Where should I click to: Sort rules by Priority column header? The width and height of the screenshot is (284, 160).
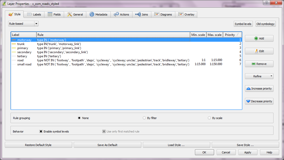[232, 35]
